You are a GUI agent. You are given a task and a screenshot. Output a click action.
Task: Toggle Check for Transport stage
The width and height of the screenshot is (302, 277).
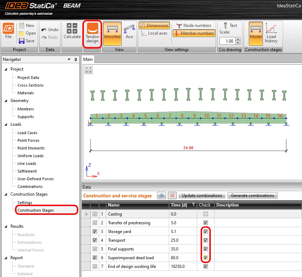206,240
